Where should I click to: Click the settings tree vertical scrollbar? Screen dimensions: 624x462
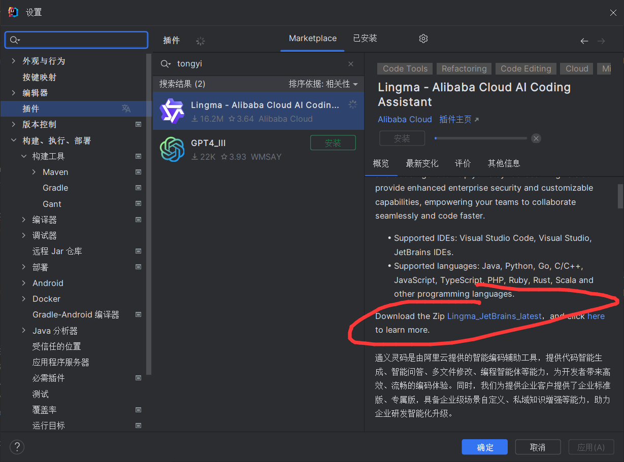pyautogui.click(x=149, y=214)
